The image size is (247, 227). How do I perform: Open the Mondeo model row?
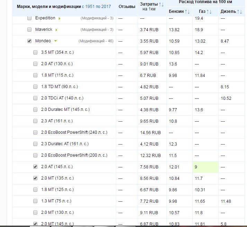(x=43, y=41)
